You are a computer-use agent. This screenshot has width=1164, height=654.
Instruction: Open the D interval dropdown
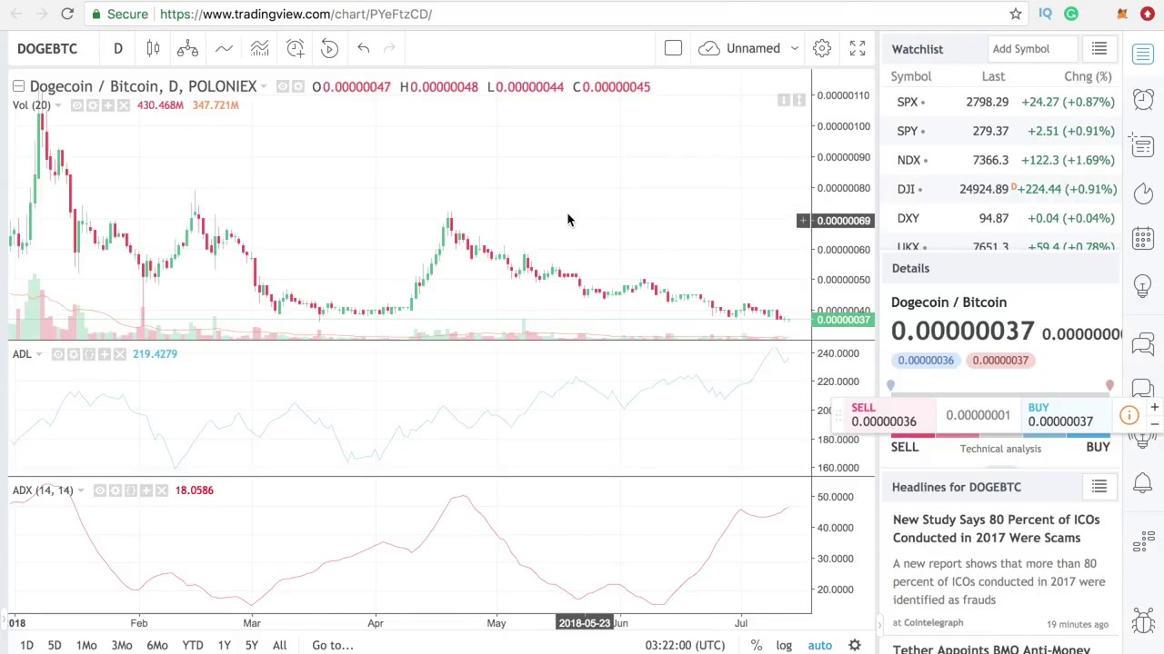(118, 48)
